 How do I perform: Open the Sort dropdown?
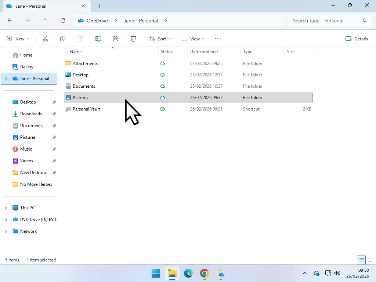tap(160, 39)
